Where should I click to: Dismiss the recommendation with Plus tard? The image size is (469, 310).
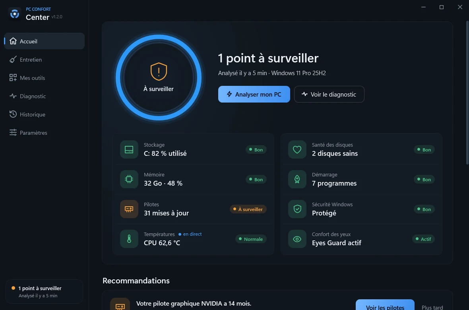tap(432, 307)
